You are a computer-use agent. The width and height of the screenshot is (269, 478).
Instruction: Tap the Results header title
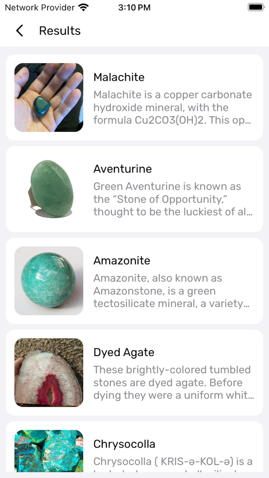click(x=60, y=30)
